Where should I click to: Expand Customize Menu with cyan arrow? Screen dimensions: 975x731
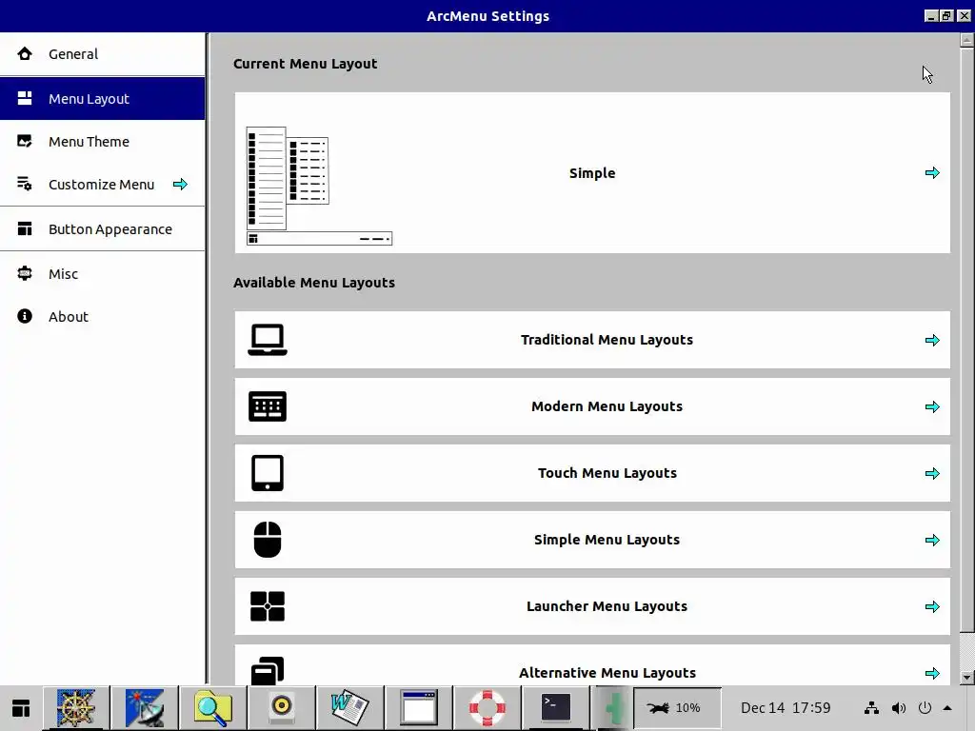tap(180, 184)
